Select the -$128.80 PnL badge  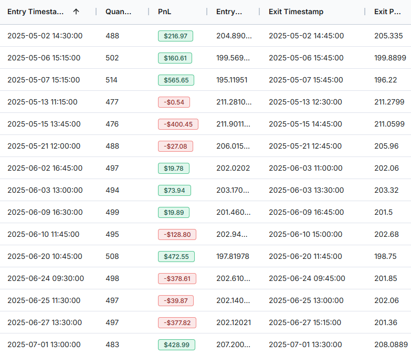click(x=177, y=234)
